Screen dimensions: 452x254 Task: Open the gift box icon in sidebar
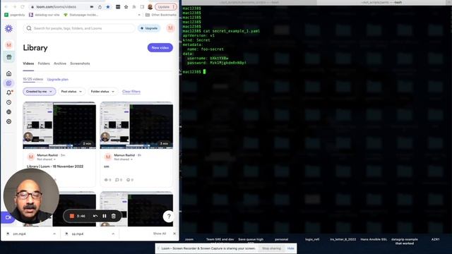(x=9, y=57)
